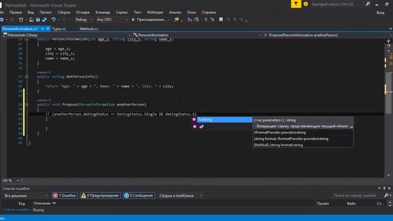Click the yellow feedback smiley icon

click(x=306, y=4)
